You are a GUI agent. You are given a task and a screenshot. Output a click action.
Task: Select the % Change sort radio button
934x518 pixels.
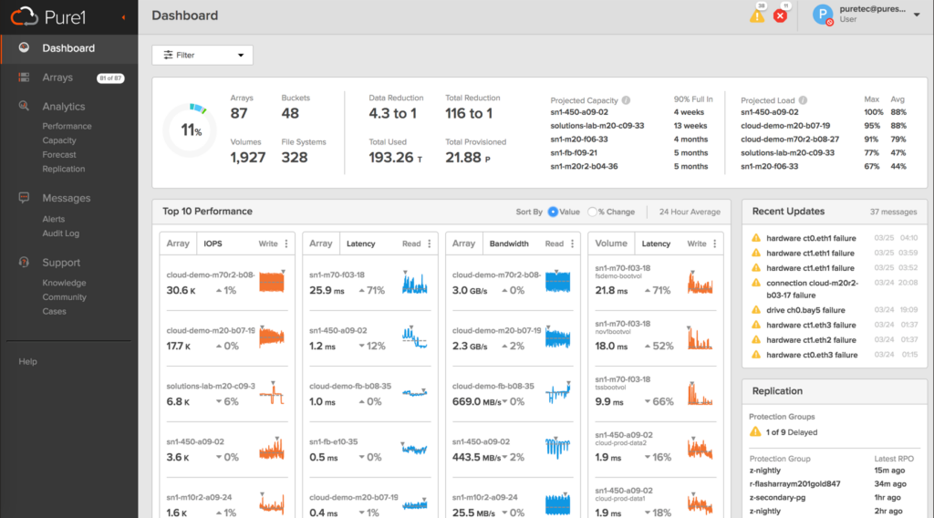coord(592,212)
